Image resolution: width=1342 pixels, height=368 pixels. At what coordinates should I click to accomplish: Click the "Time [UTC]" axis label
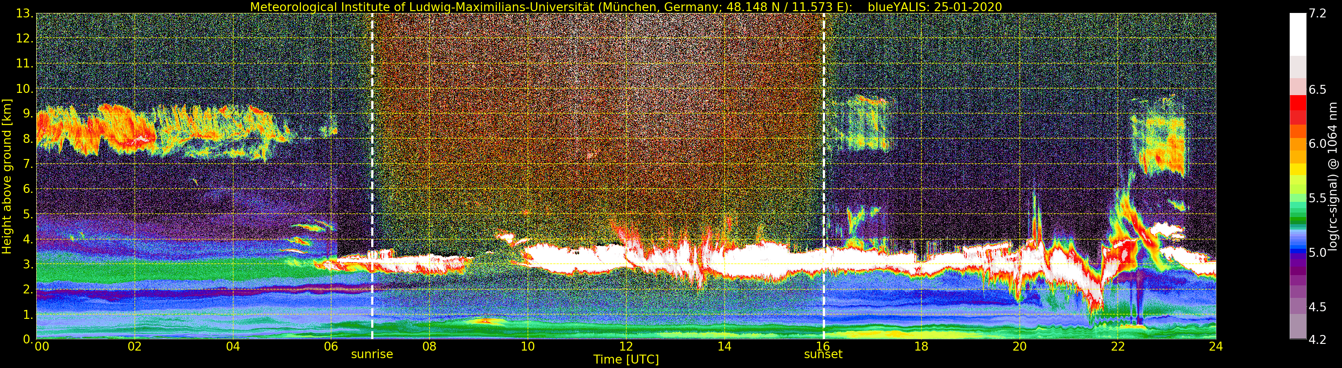[x=626, y=359]
